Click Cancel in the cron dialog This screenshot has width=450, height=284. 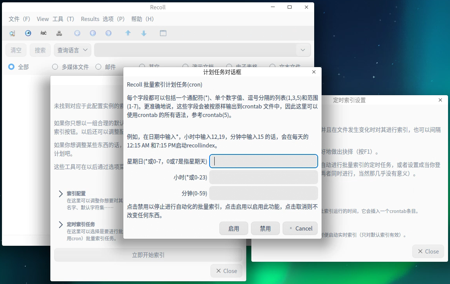point(300,228)
